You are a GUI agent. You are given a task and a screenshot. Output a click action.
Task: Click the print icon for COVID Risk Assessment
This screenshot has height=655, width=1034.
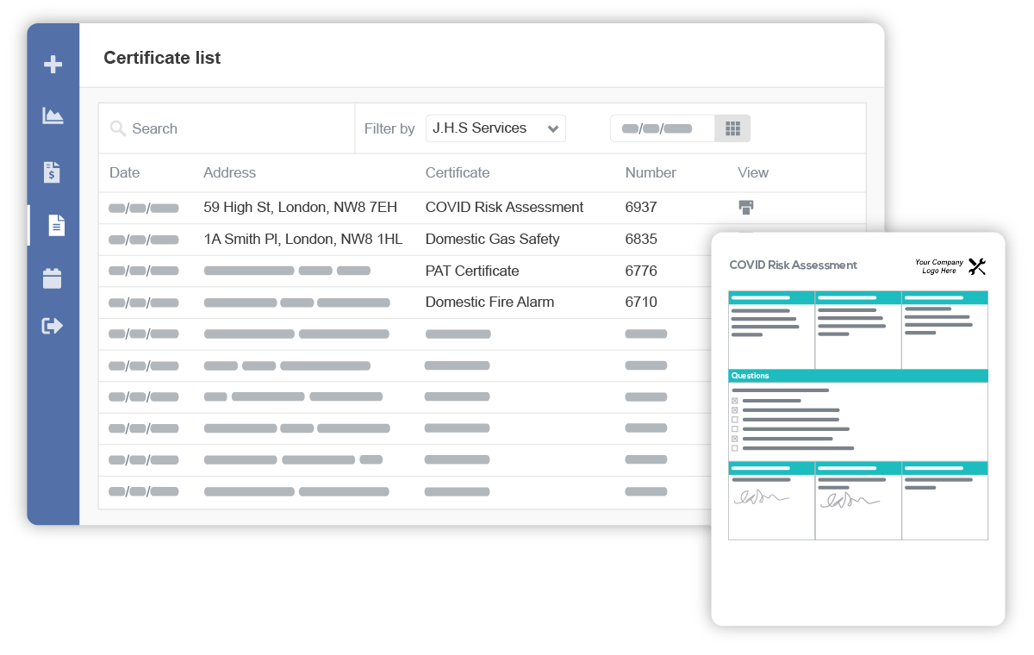click(746, 207)
